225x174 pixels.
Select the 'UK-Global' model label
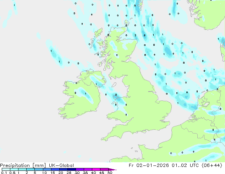(61, 165)
